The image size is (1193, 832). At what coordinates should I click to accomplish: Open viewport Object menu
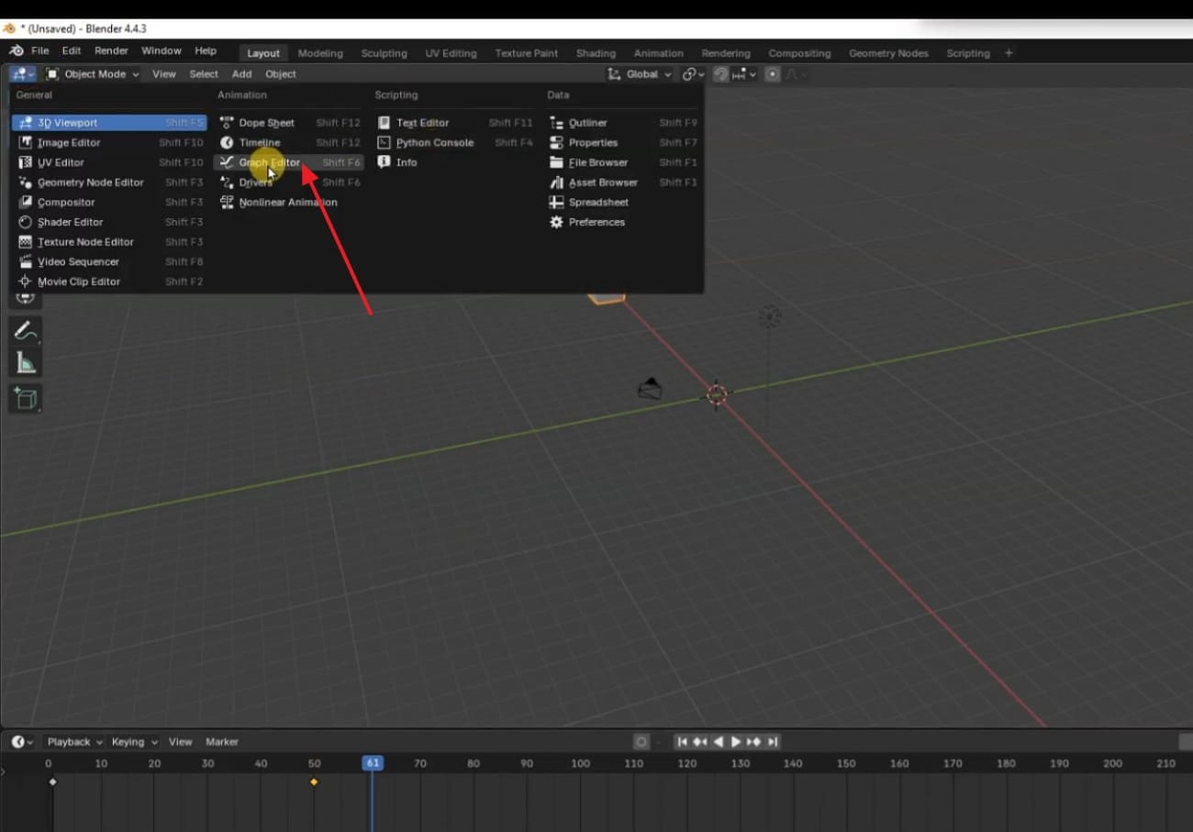(281, 74)
